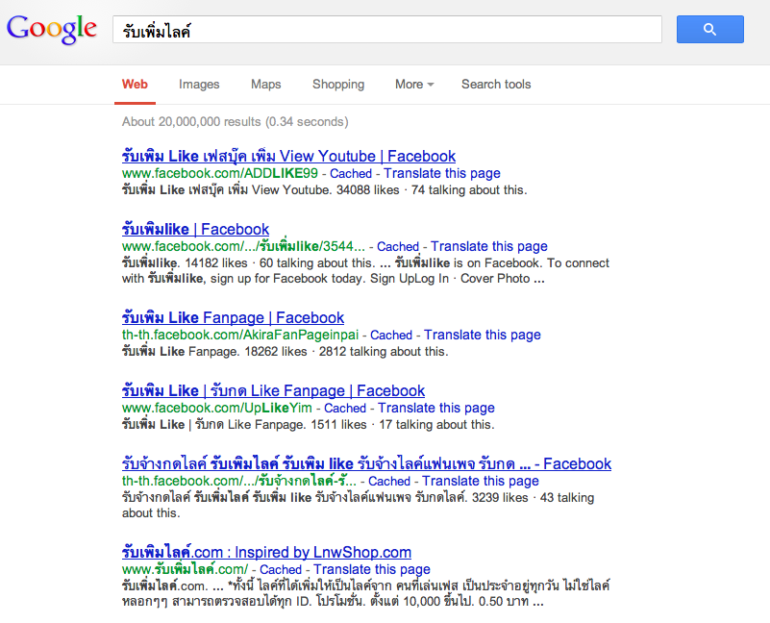
Task: Click snippet "18262 likes · 2812 talking about this"
Action: pyautogui.click(x=346, y=352)
